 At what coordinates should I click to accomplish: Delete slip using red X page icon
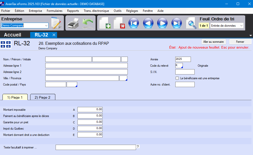click(x=119, y=23)
